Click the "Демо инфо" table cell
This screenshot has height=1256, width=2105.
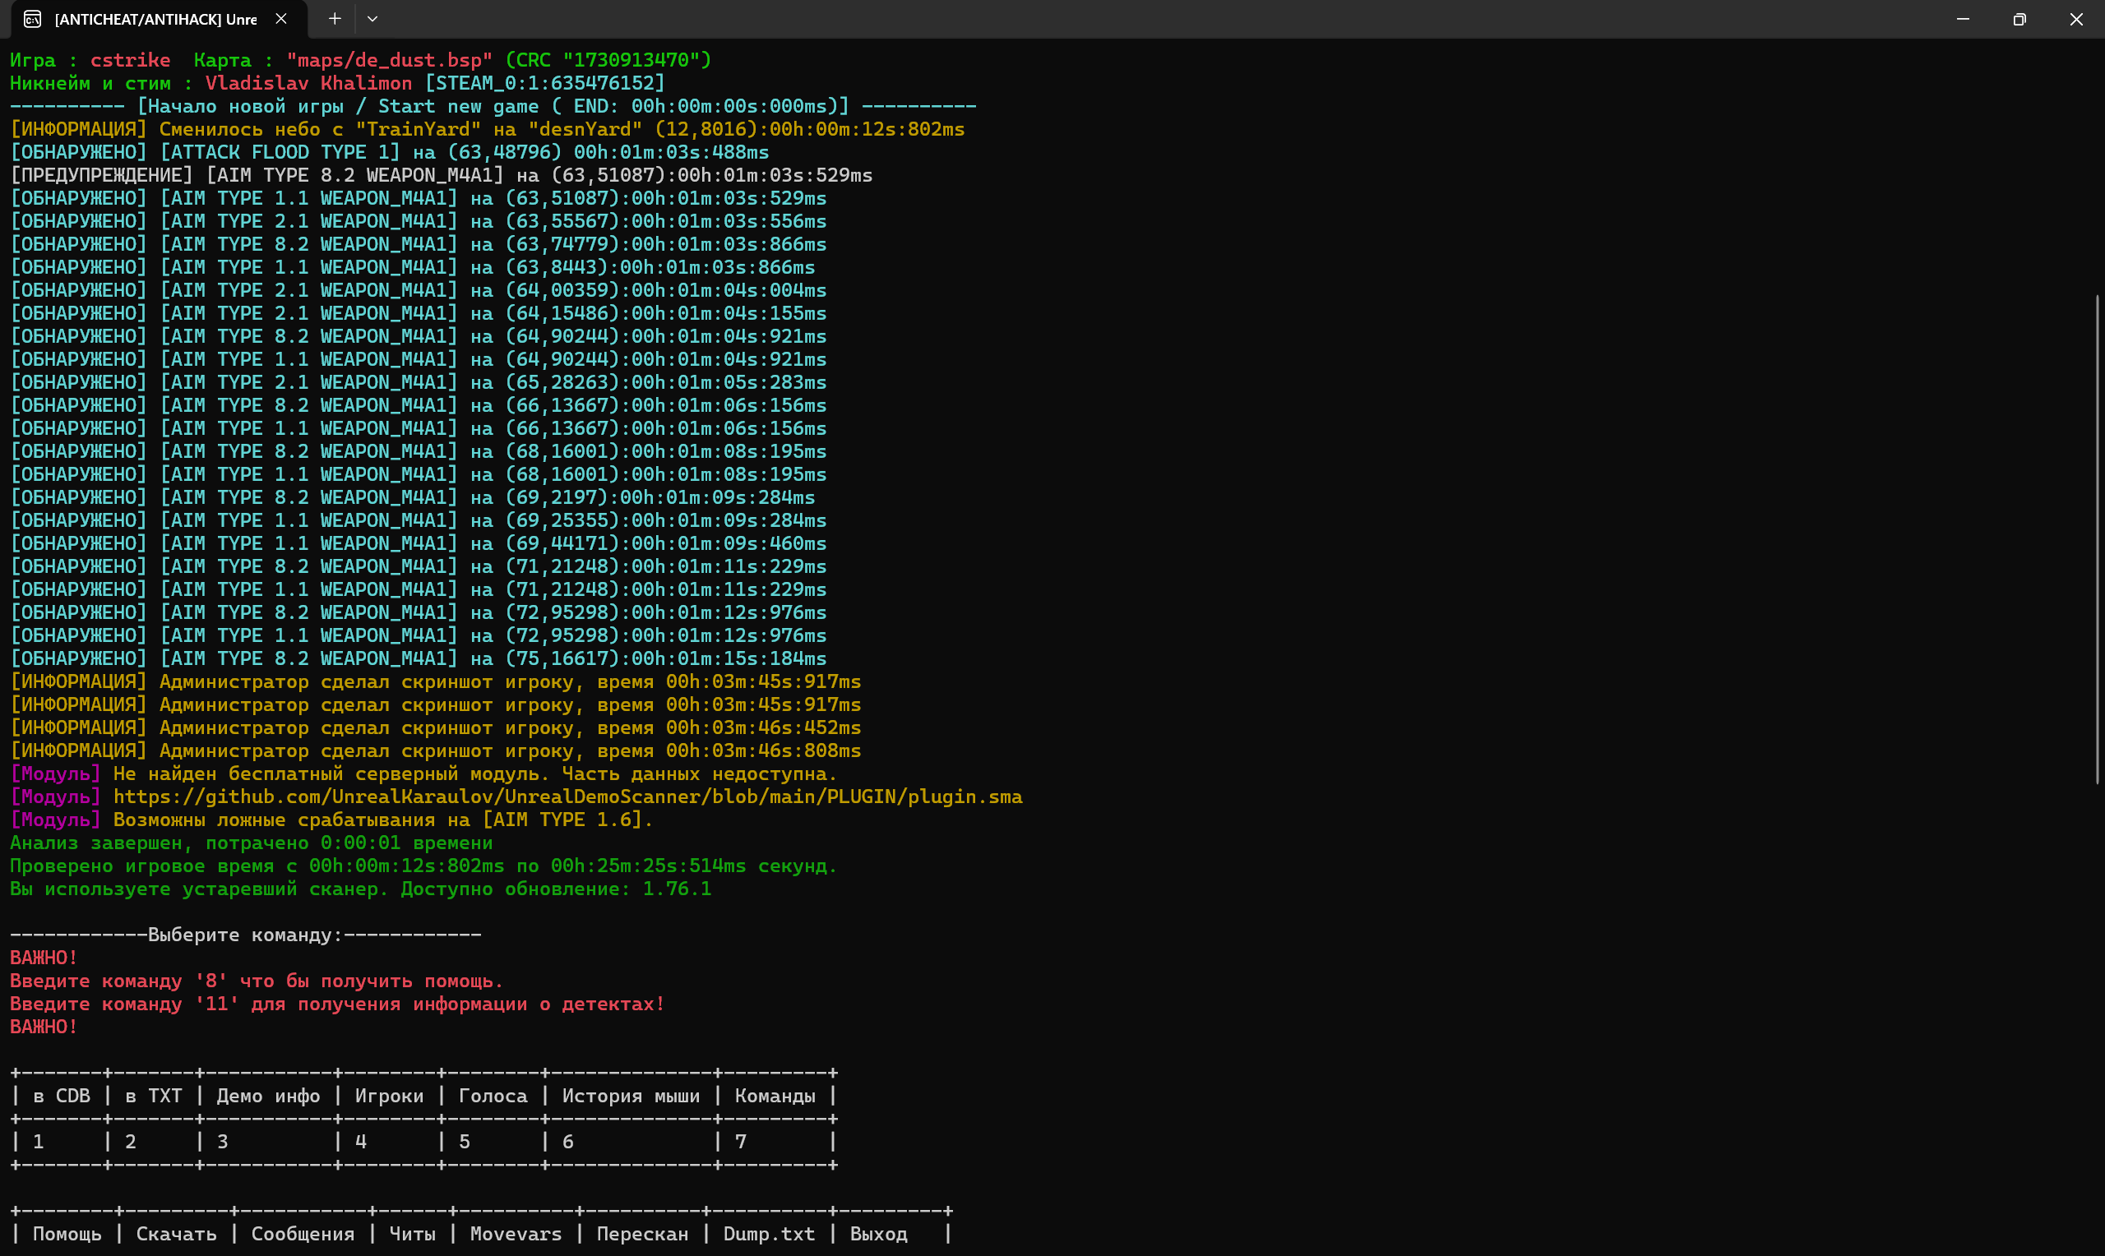[268, 1096]
